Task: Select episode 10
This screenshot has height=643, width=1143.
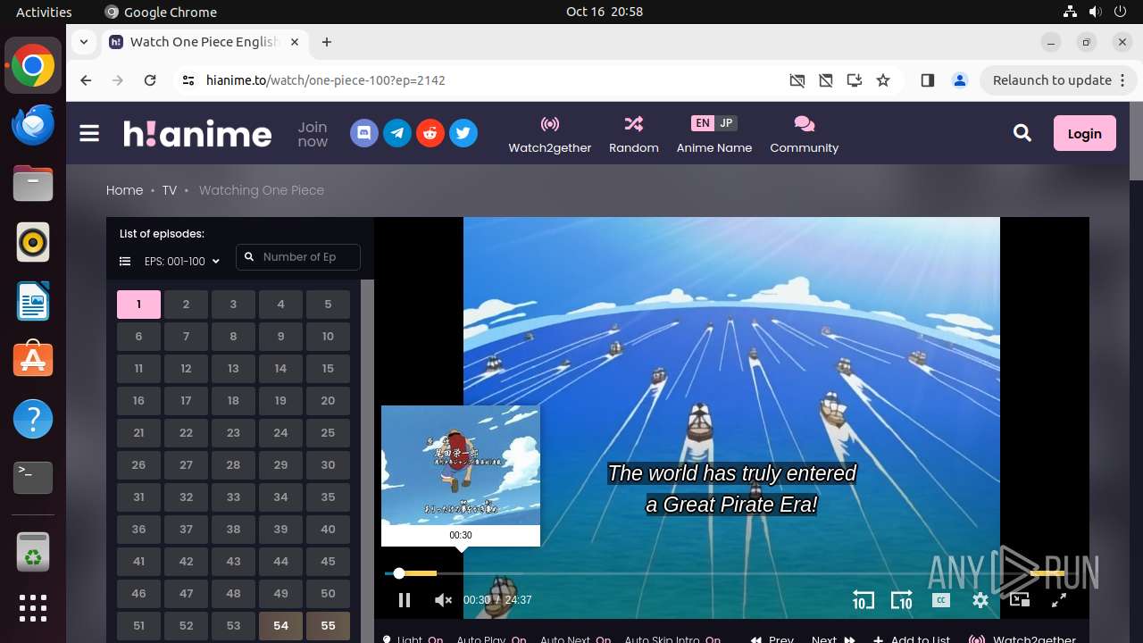Action: [x=328, y=337]
